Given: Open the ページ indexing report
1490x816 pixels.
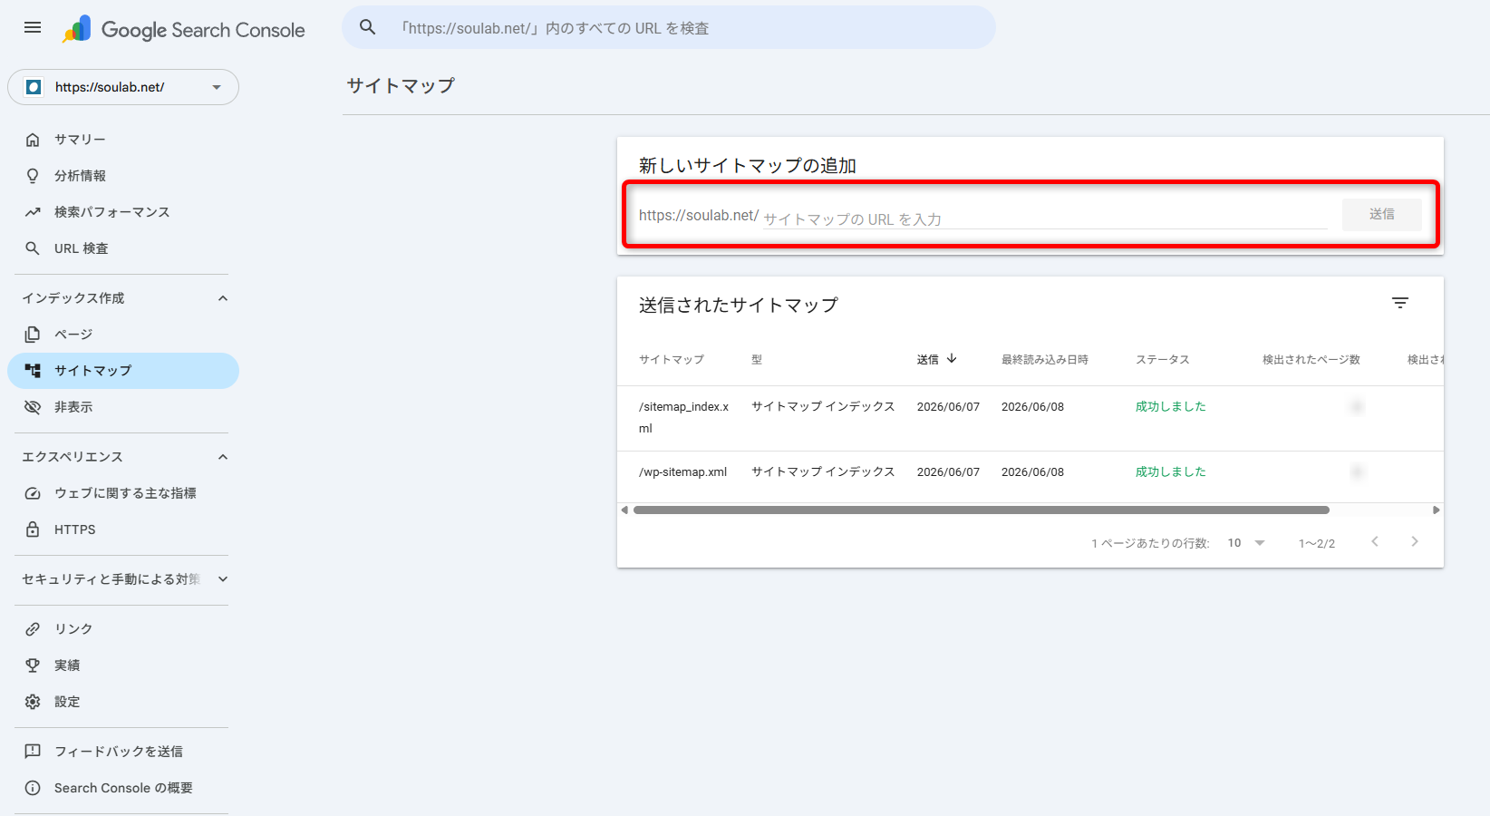Looking at the screenshot, I should [123, 335].
